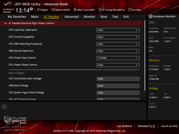Select the CPU VRM Switching Frequency label

(x=25, y=44)
